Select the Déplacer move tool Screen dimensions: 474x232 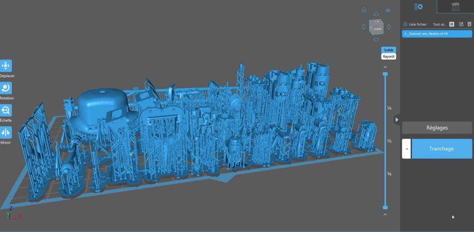(6, 65)
